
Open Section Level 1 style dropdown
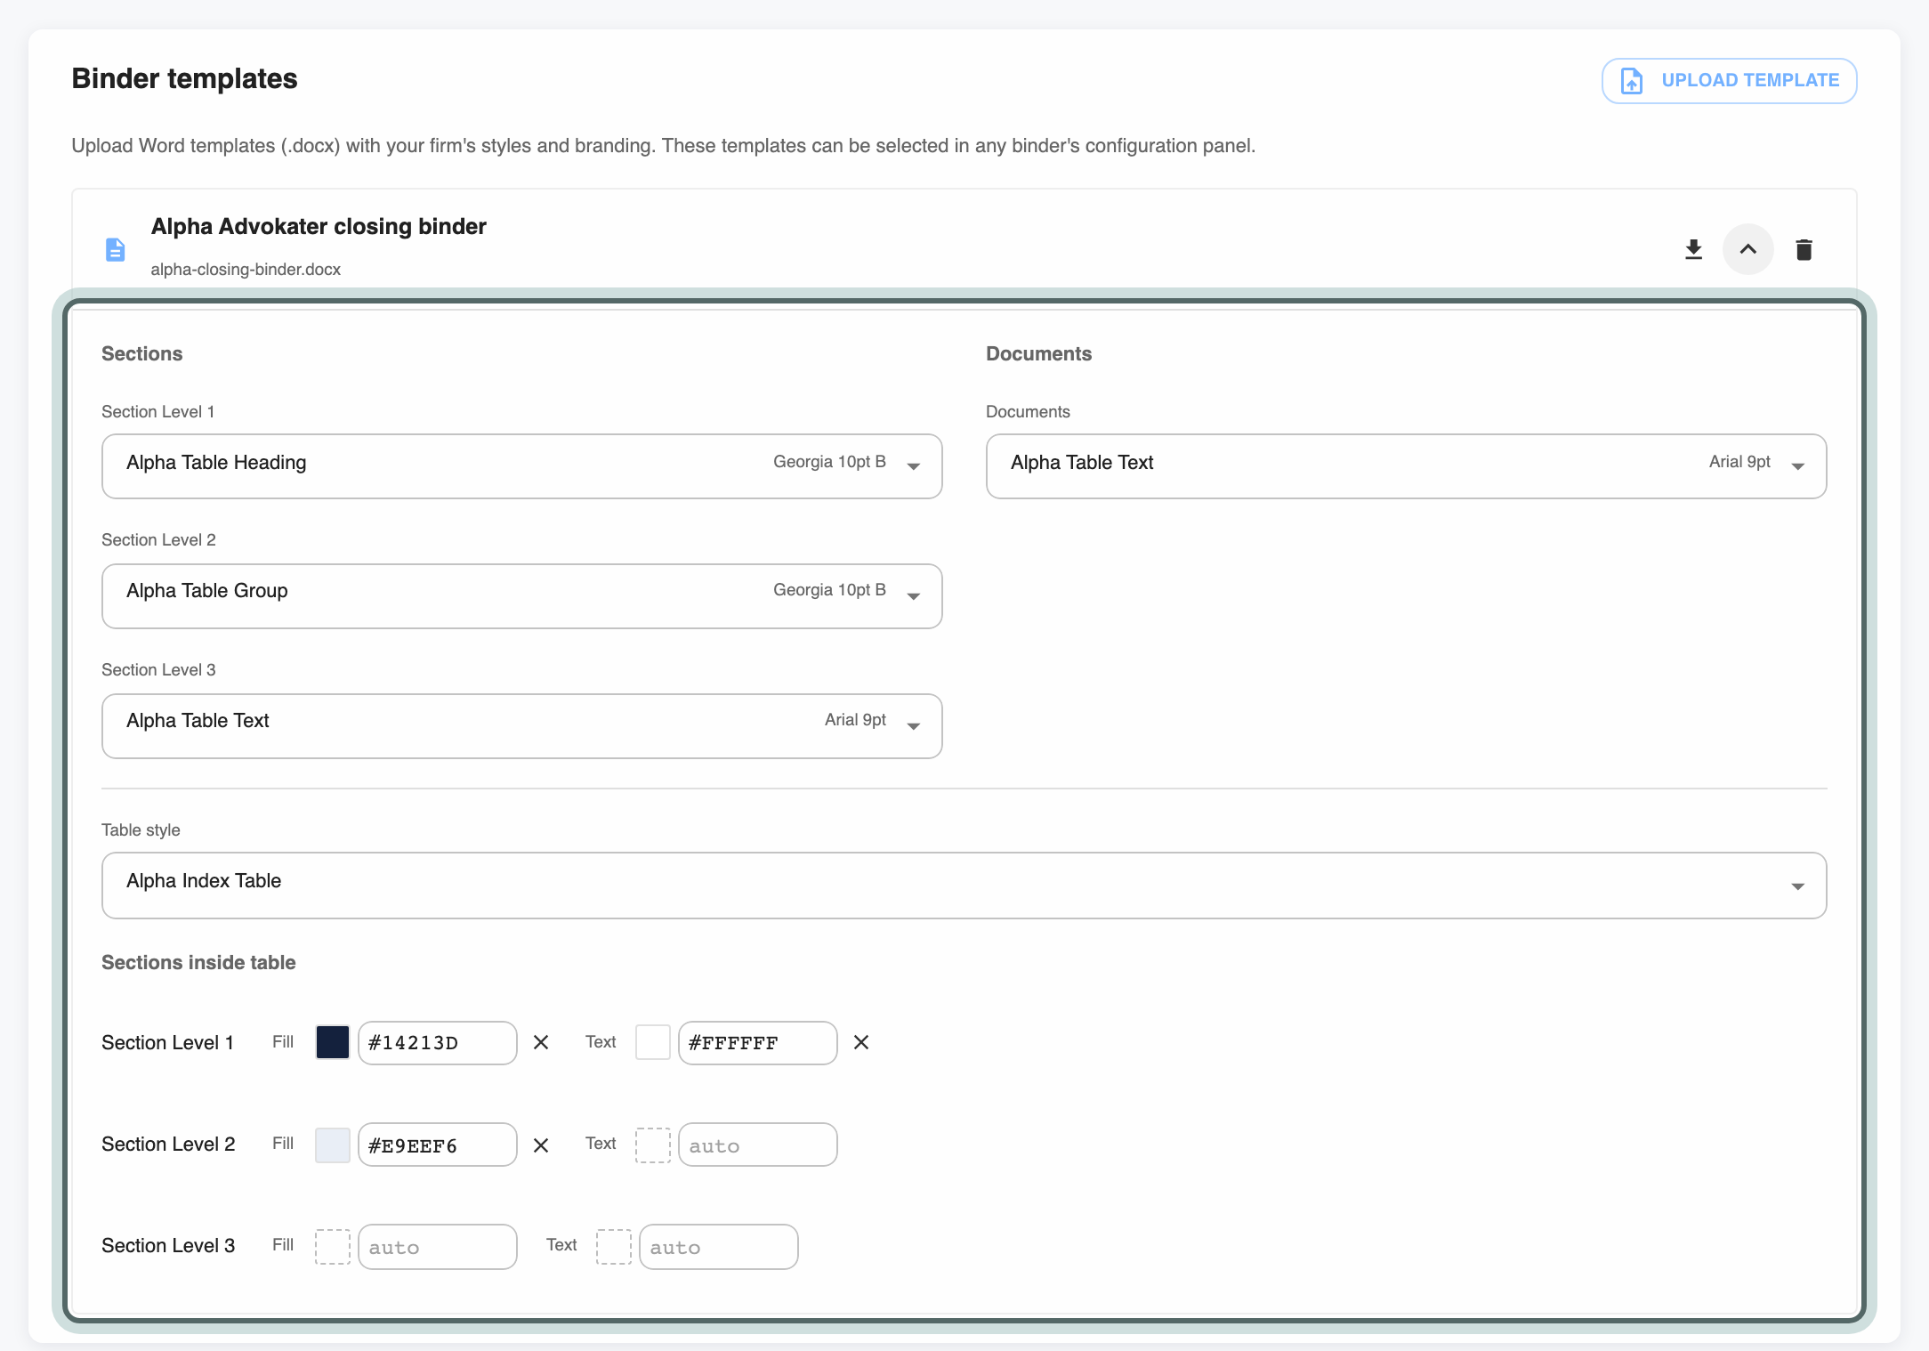point(521,466)
